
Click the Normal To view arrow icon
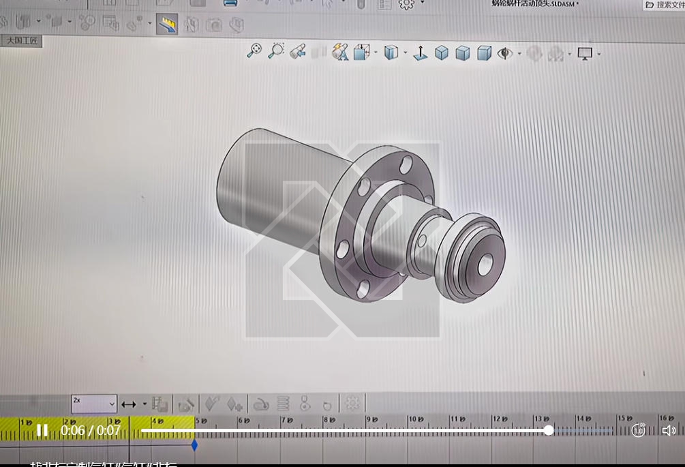click(421, 52)
